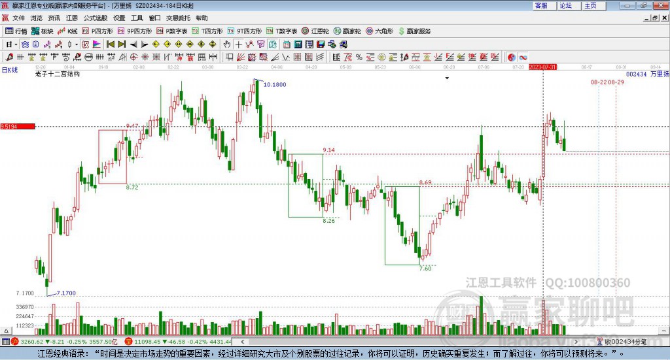The image size is (670, 360).
Task: Step chart left with black left arrow
Action: (133, 44)
